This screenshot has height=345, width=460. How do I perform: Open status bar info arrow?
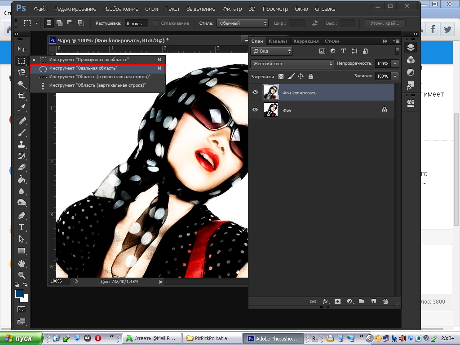(x=160, y=282)
